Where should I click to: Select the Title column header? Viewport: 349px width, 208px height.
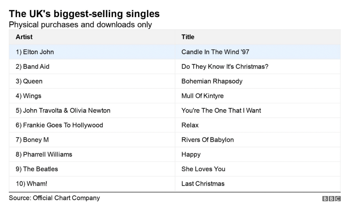pyautogui.click(x=188, y=37)
